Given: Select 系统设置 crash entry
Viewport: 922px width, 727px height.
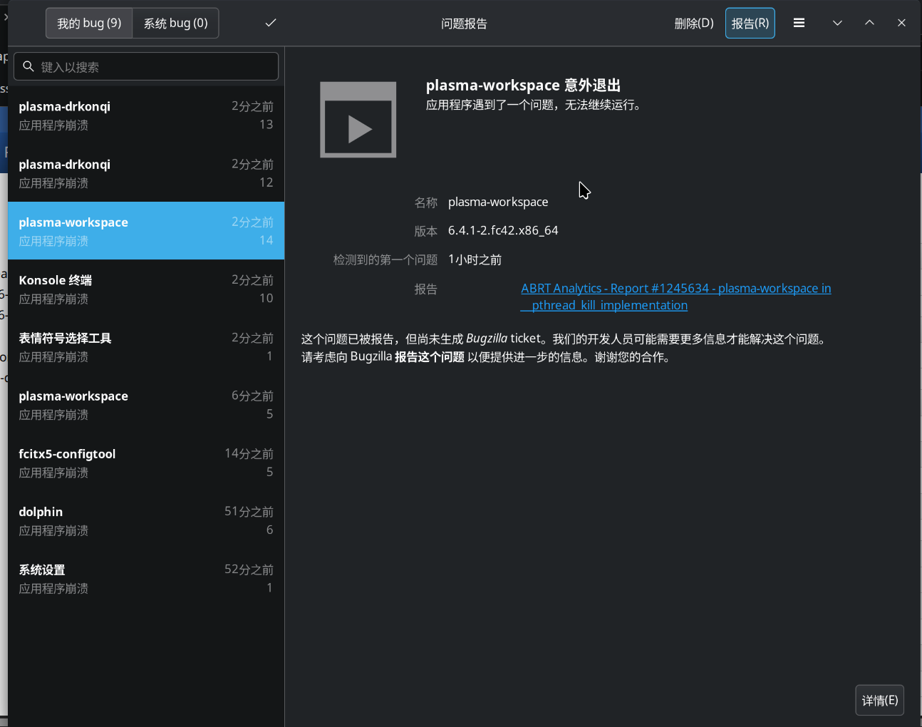Looking at the screenshot, I should pyautogui.click(x=146, y=578).
